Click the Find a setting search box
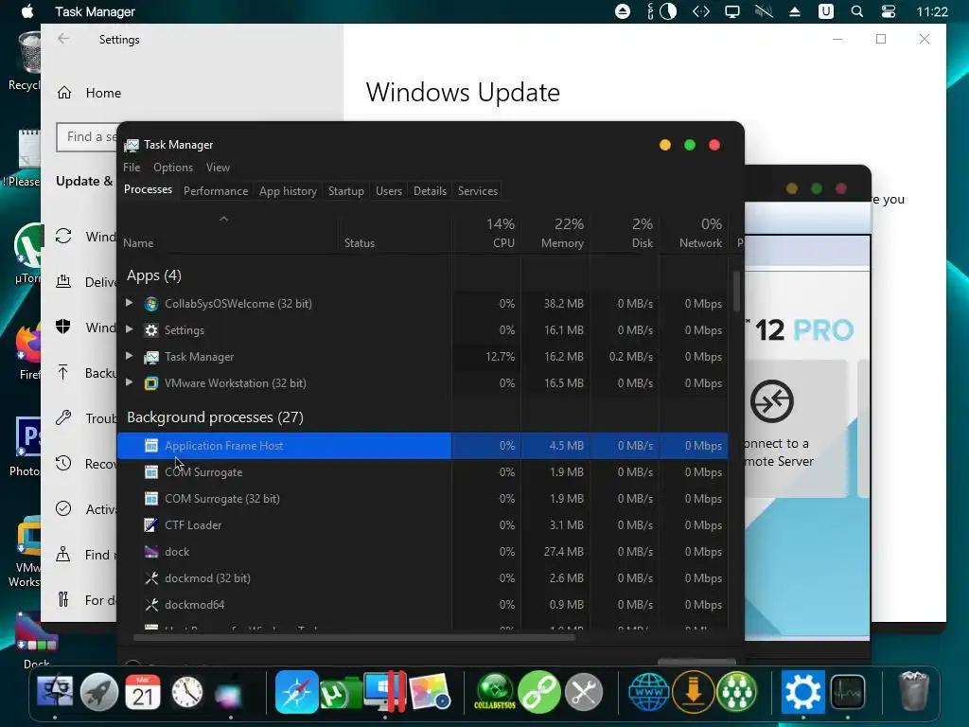The width and height of the screenshot is (969, 727). 87,136
